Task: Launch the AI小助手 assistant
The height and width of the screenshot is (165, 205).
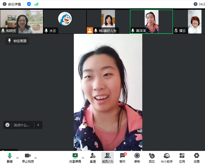Action: point(167,157)
